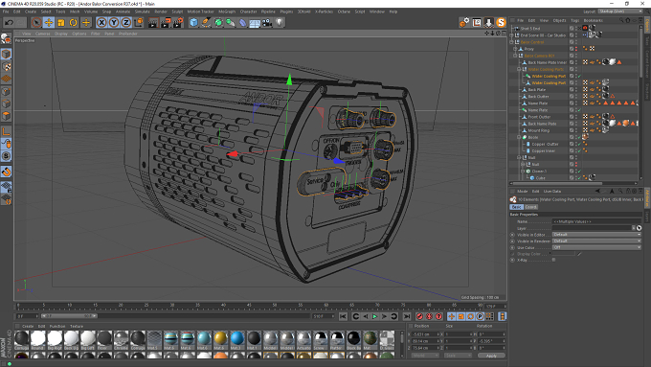
Task: Select the yellow material sphere
Action: (220, 338)
